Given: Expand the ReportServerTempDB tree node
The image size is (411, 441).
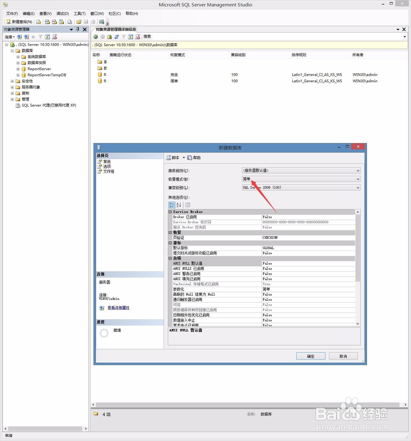Looking at the screenshot, I should (18, 75).
